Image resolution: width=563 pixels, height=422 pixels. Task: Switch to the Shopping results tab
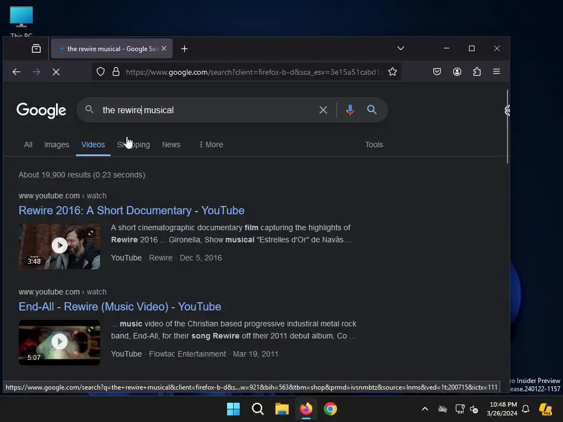(x=134, y=145)
